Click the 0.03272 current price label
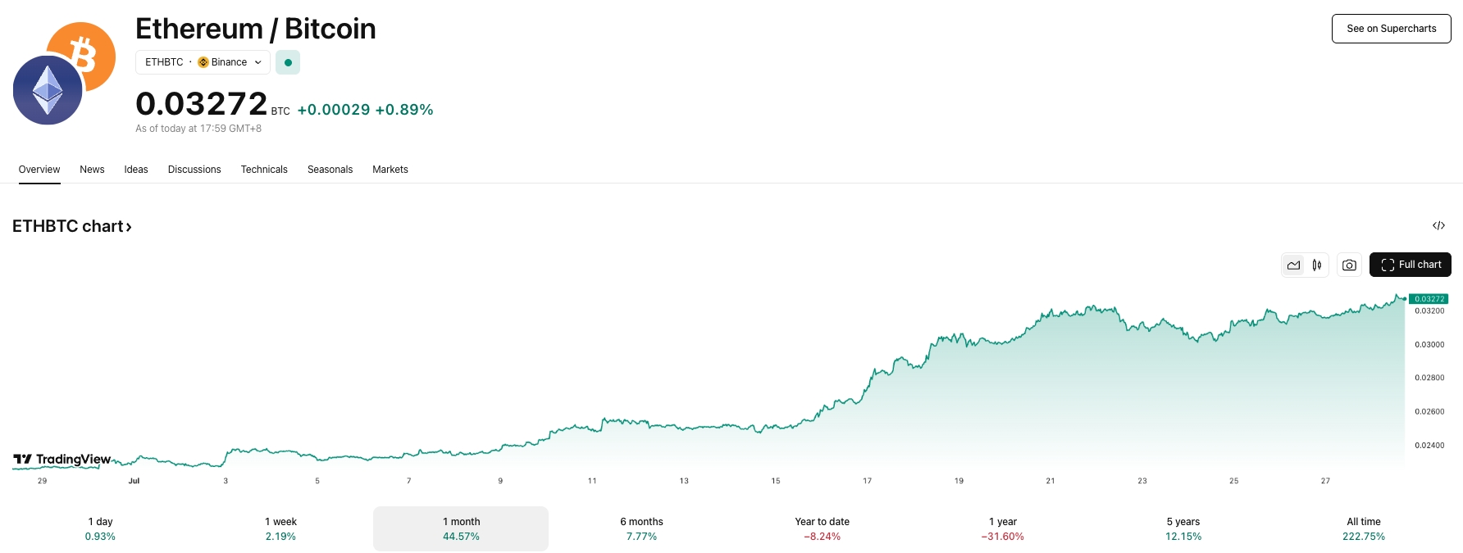 pyautogui.click(x=1429, y=299)
